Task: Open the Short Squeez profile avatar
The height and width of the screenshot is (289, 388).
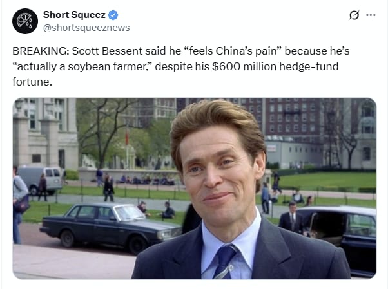Action: coord(25,21)
